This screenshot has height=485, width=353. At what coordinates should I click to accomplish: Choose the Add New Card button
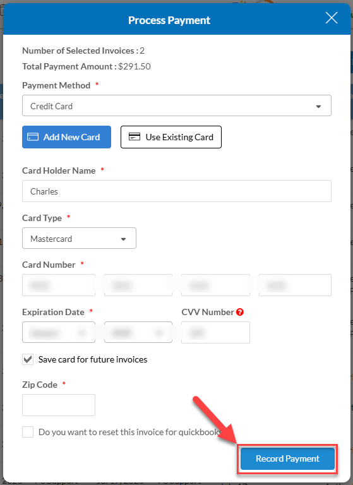[66, 137]
